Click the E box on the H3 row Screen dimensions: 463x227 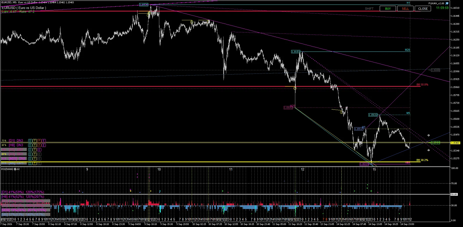click(x=39, y=150)
